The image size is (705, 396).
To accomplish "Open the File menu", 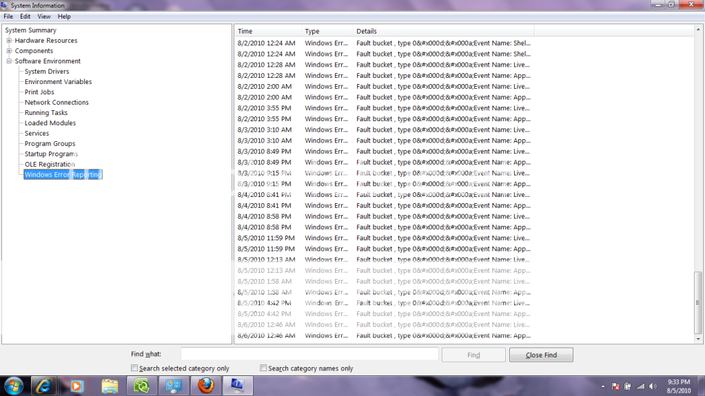I will click(8, 17).
